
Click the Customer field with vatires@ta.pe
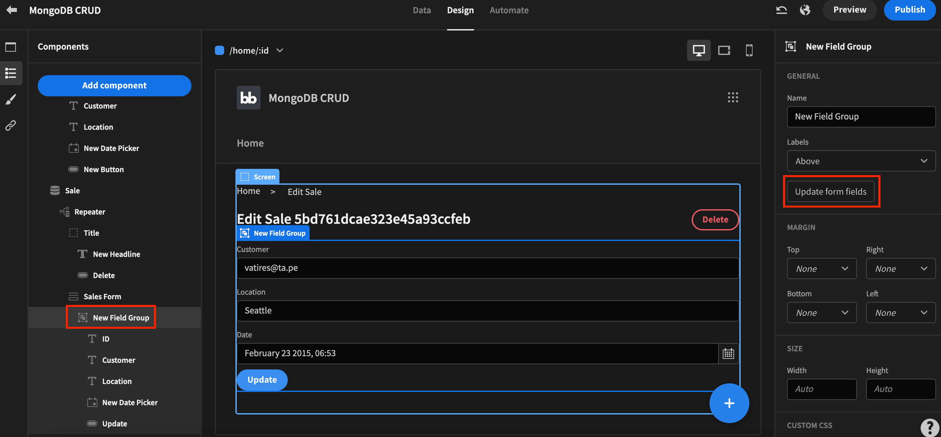tap(488, 268)
